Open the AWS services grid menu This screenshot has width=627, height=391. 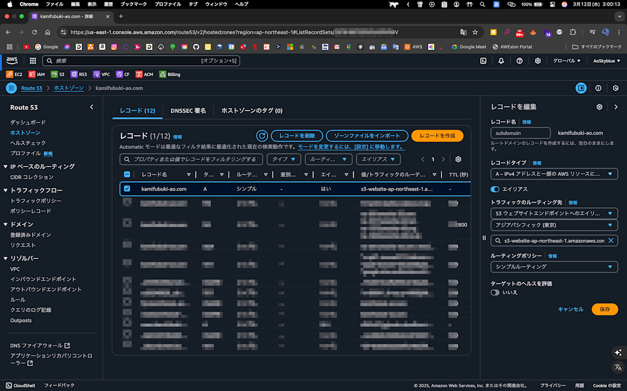click(x=33, y=61)
